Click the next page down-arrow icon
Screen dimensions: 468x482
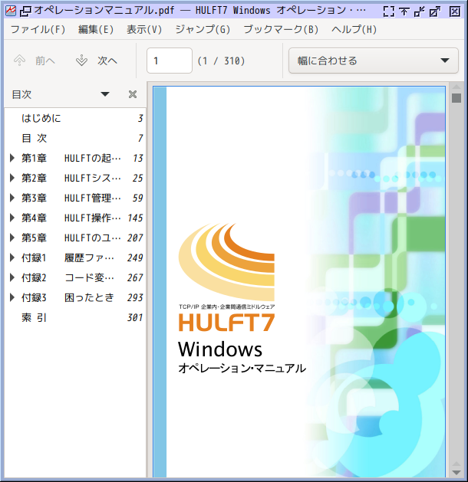pos(81,61)
